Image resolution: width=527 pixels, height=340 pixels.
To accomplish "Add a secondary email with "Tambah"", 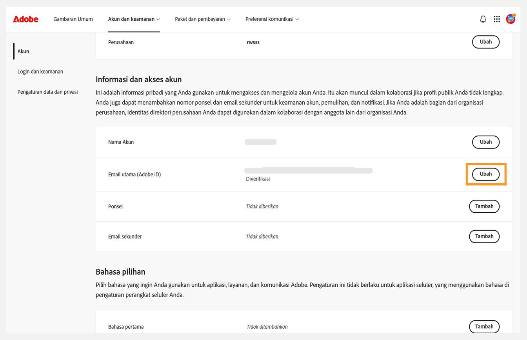I will (484, 236).
